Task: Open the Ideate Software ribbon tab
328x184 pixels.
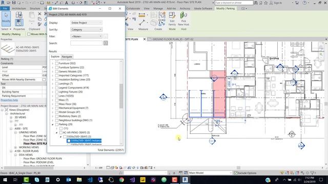Action: pos(203,9)
